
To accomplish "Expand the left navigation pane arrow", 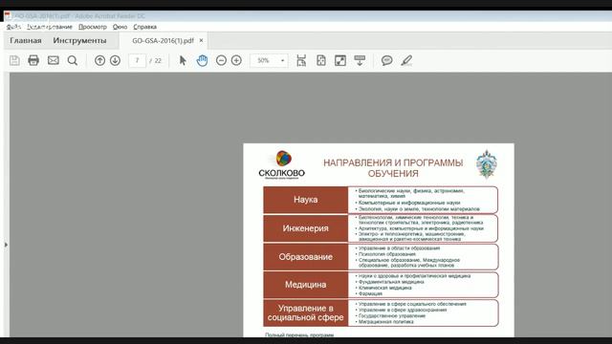I will (x=6, y=245).
